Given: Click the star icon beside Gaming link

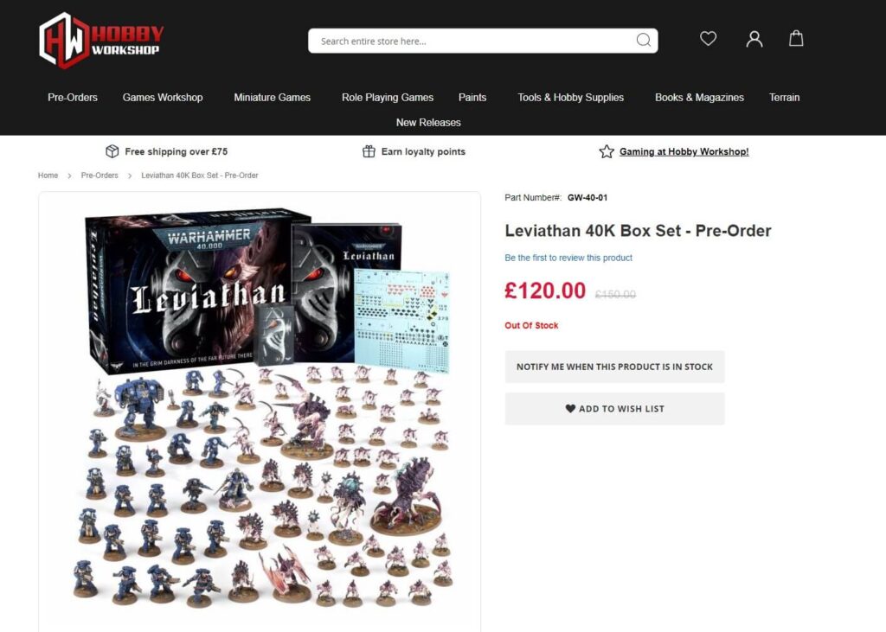Looking at the screenshot, I should 607,151.
